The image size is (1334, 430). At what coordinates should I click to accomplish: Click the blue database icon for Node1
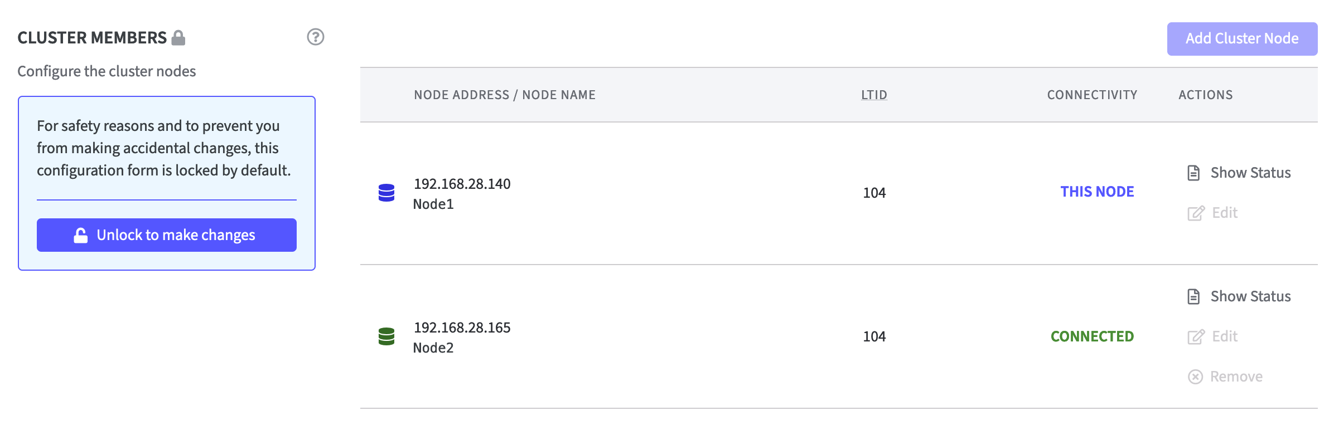pos(386,193)
